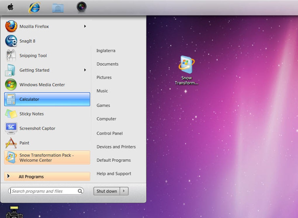Expand the Mozilla Firefox jump list arrow
The height and width of the screenshot is (218, 298).
tap(85, 26)
